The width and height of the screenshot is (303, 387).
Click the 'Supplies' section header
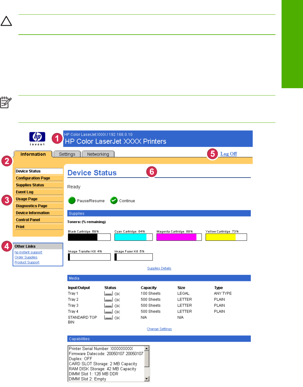[x=159, y=213]
